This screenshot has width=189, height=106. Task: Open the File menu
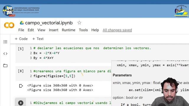21,30
